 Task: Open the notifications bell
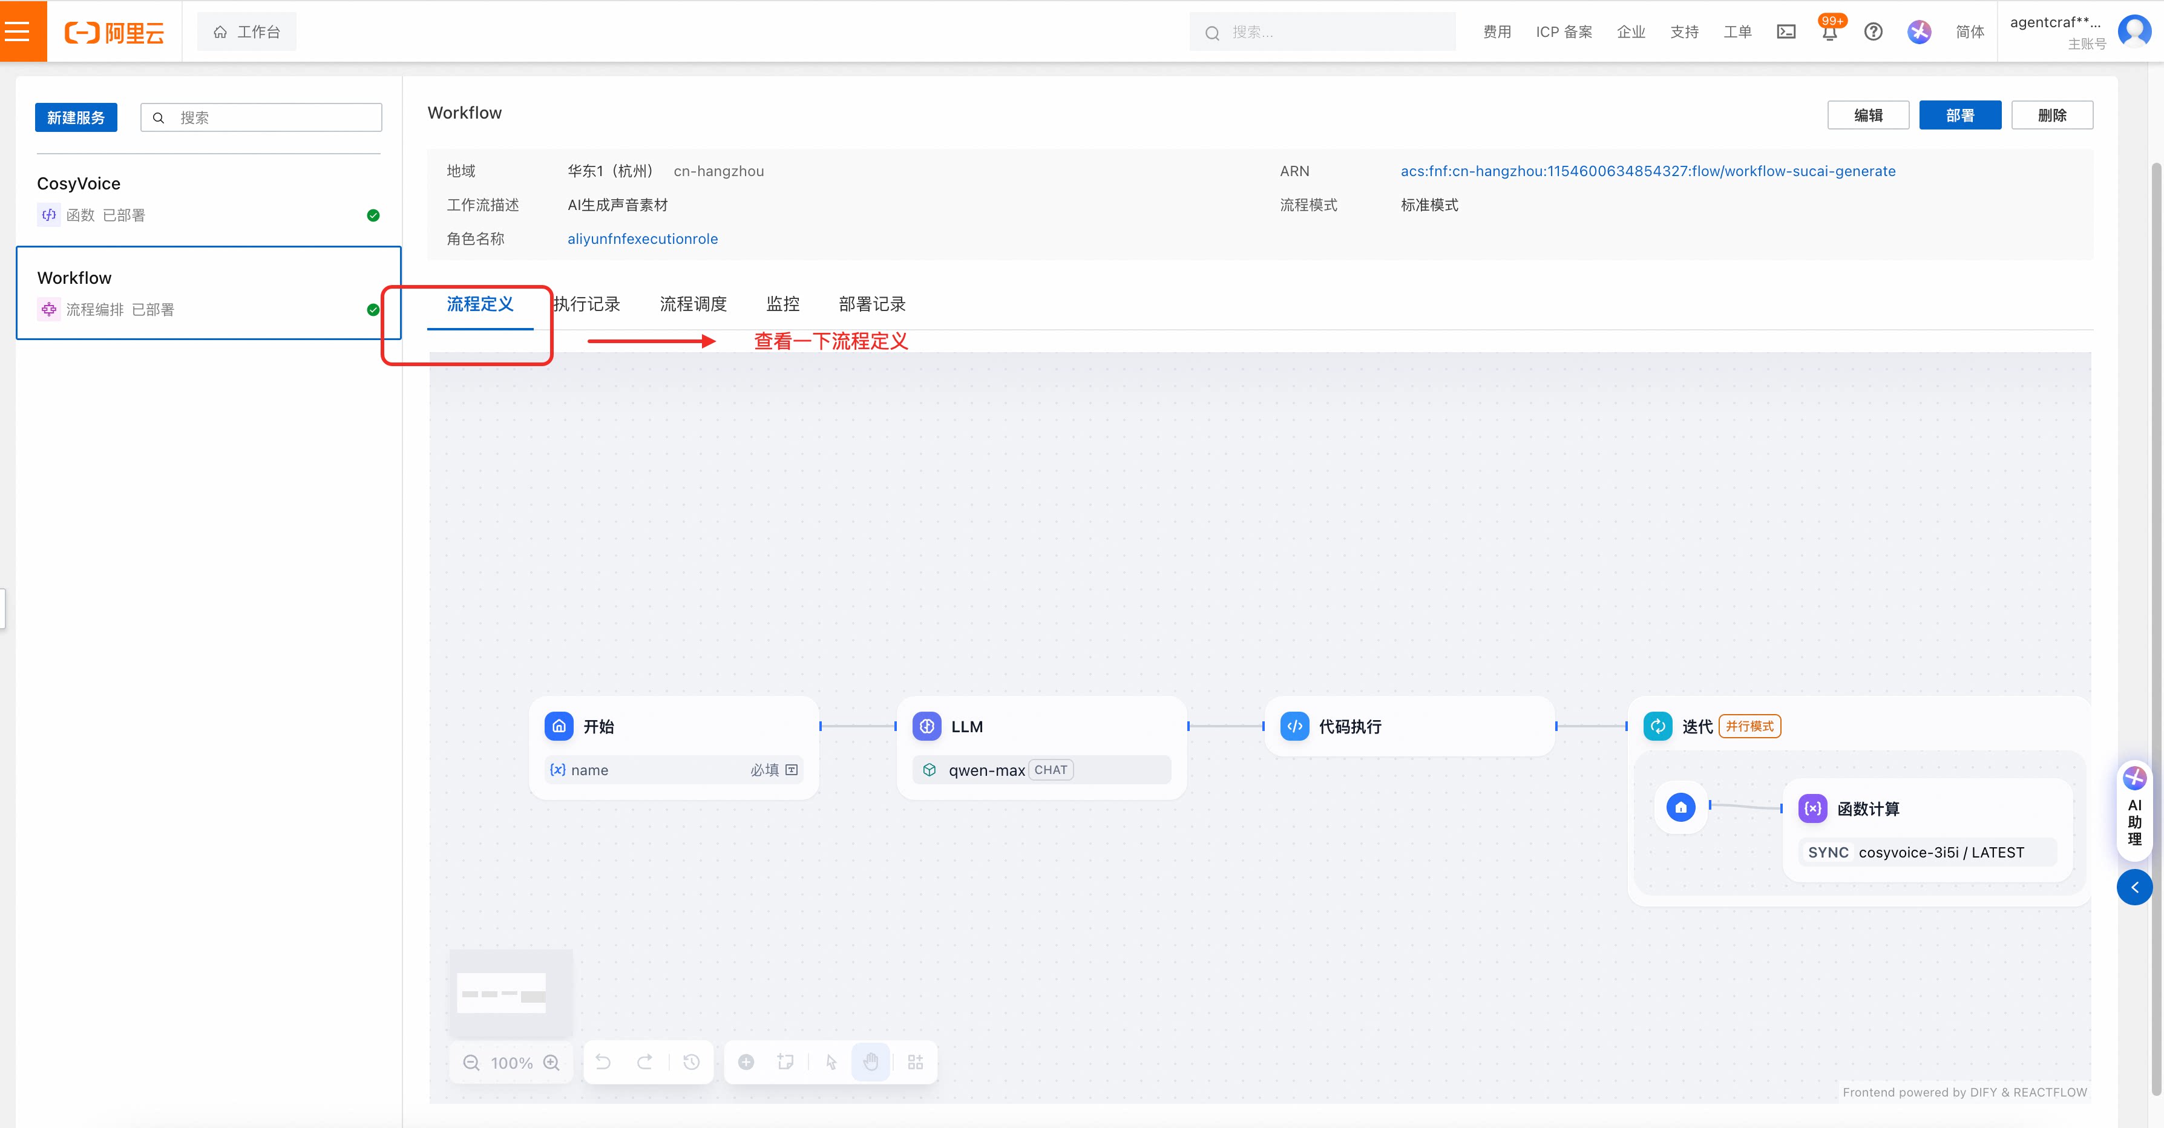1829,32
